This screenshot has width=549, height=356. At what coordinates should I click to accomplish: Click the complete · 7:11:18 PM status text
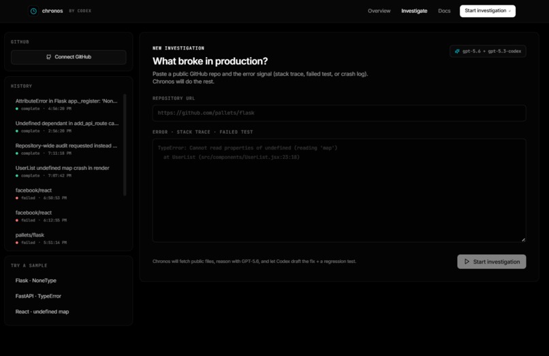(46, 154)
